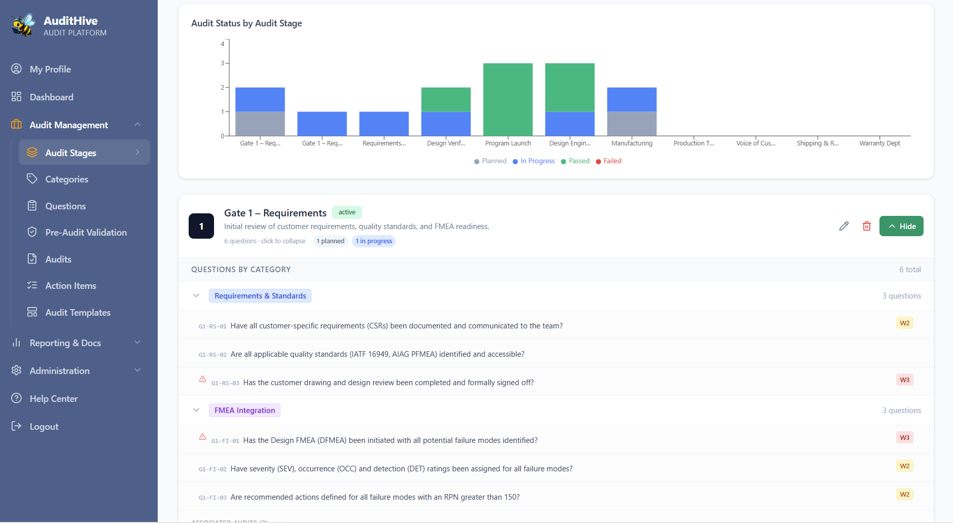Image resolution: width=953 pixels, height=523 pixels.
Task: Click the green Program Launch bar
Action: coord(508,99)
